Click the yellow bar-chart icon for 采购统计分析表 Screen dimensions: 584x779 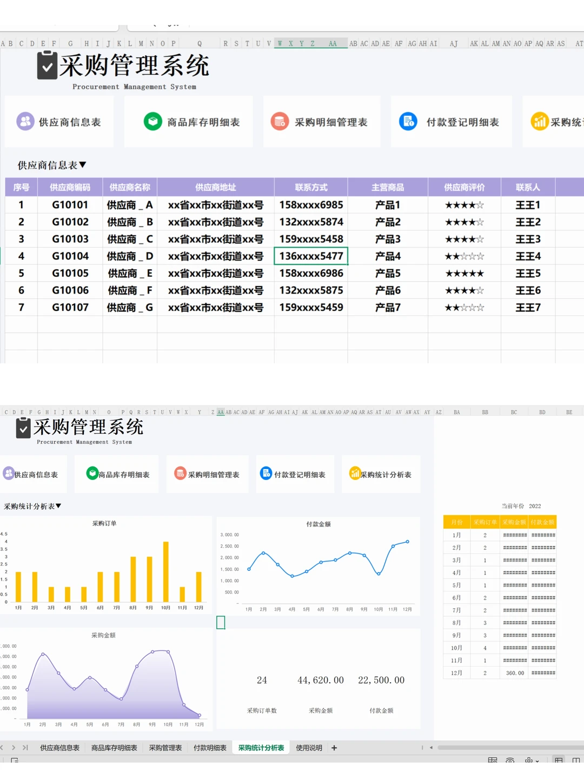[540, 121]
